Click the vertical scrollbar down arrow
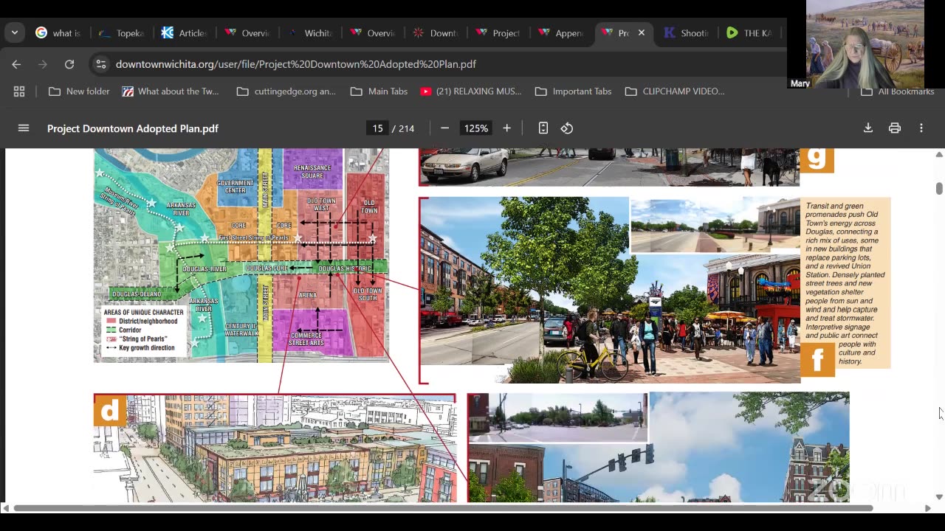The height and width of the screenshot is (531, 945). click(x=939, y=497)
